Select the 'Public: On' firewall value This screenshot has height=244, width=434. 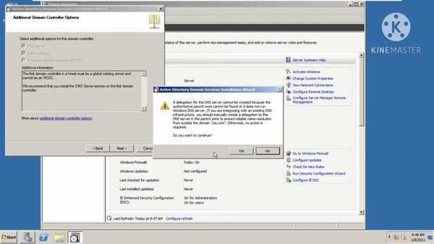point(191,163)
